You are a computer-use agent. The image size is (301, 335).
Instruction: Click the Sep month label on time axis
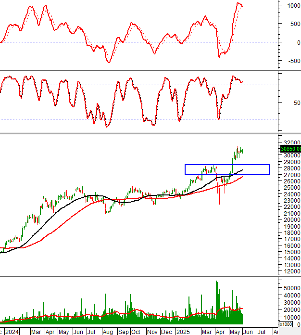pos(124,332)
